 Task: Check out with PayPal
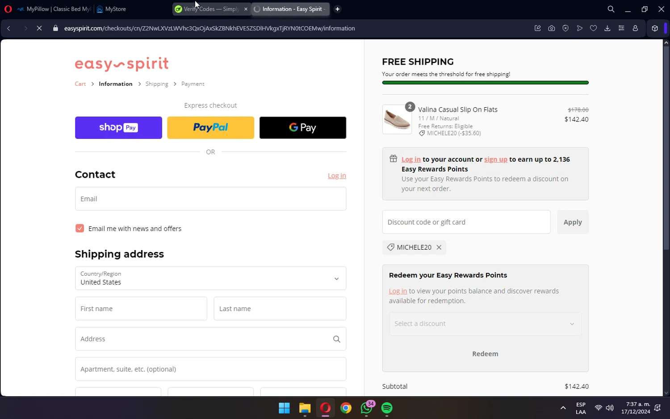click(210, 128)
